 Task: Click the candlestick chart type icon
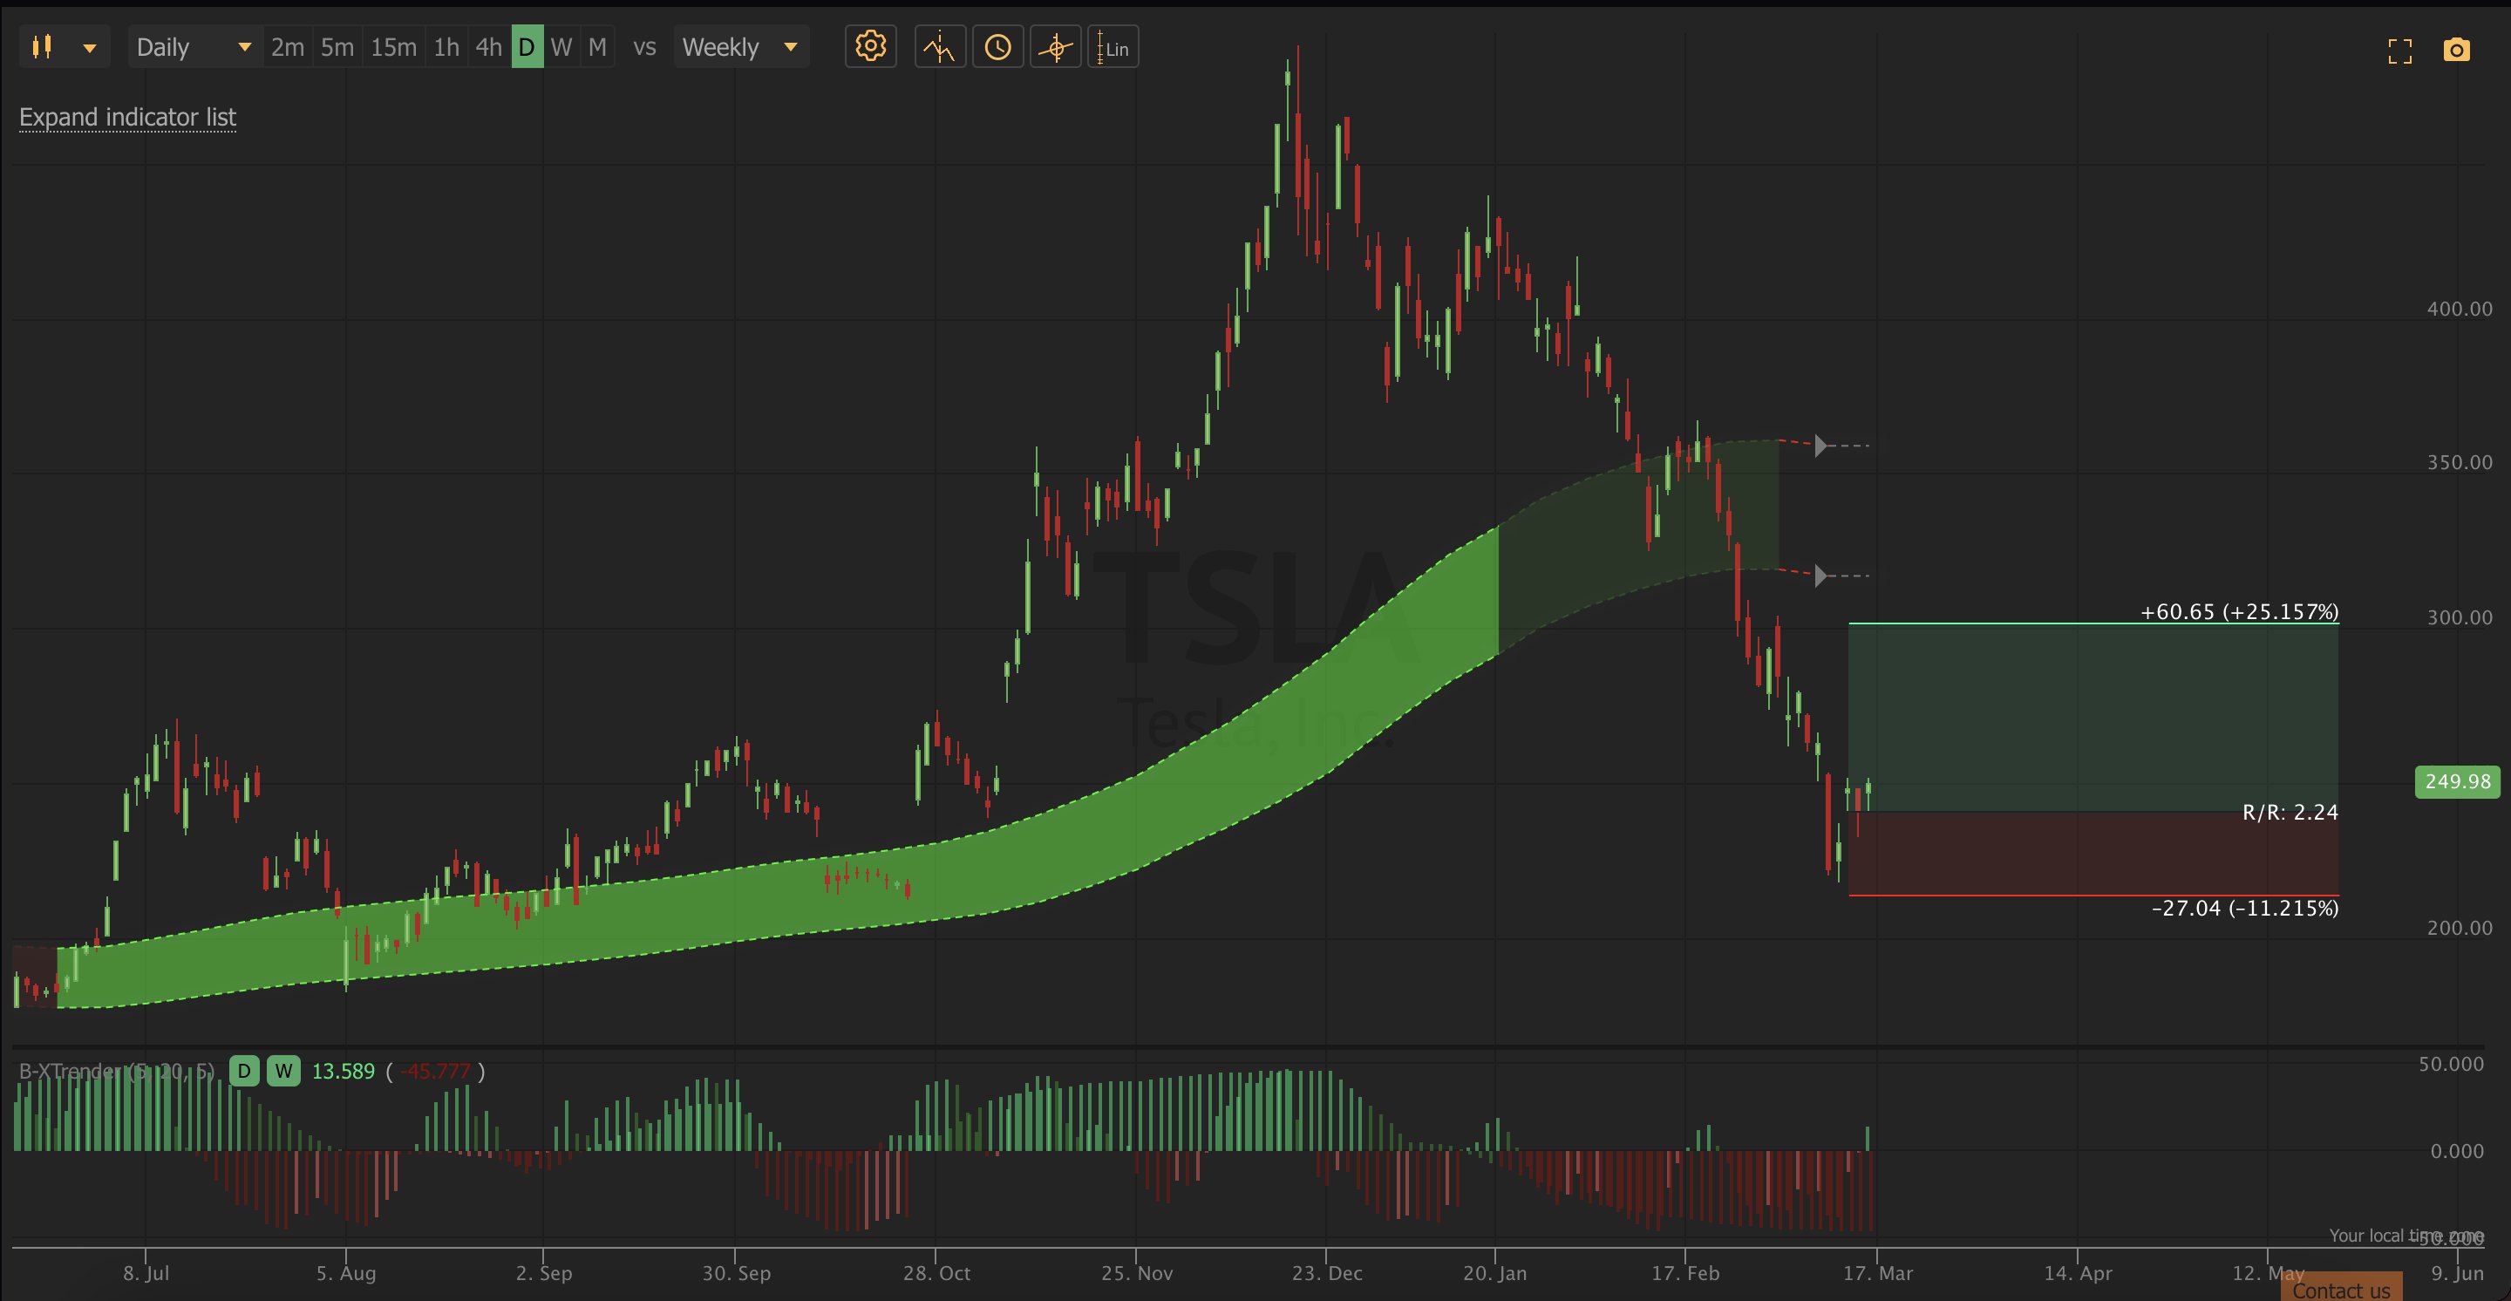(x=42, y=47)
